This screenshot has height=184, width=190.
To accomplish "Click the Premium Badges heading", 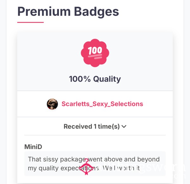I will point(68,11).
